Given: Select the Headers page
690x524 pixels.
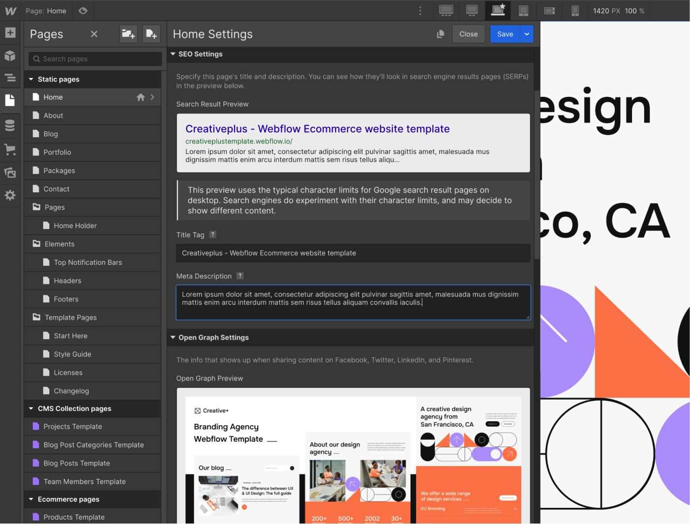Looking at the screenshot, I should [92, 281].
